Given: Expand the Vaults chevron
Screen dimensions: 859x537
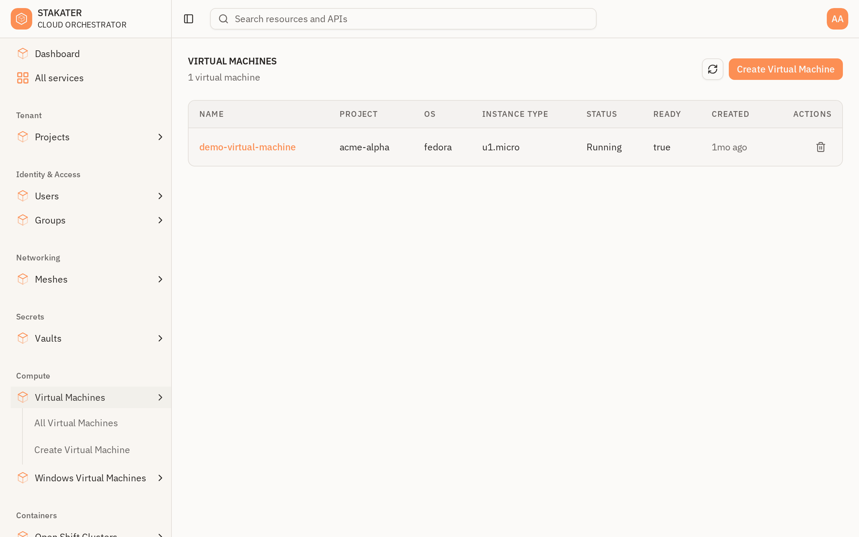Looking at the screenshot, I should pos(160,338).
